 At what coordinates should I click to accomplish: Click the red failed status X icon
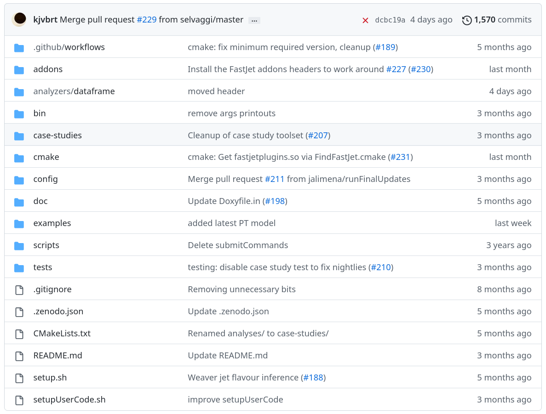coord(365,20)
